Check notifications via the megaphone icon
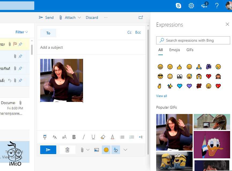 pyautogui.click(x=204, y=5)
